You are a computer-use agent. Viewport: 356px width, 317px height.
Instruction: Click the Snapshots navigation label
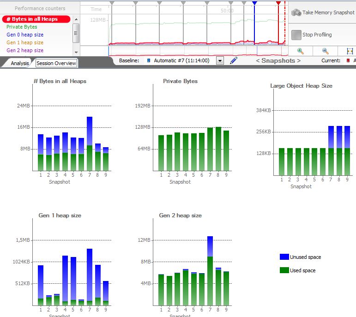(278, 60)
